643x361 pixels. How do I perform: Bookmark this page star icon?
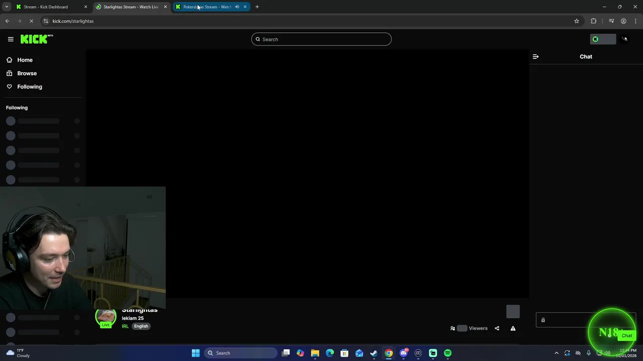[577, 21]
